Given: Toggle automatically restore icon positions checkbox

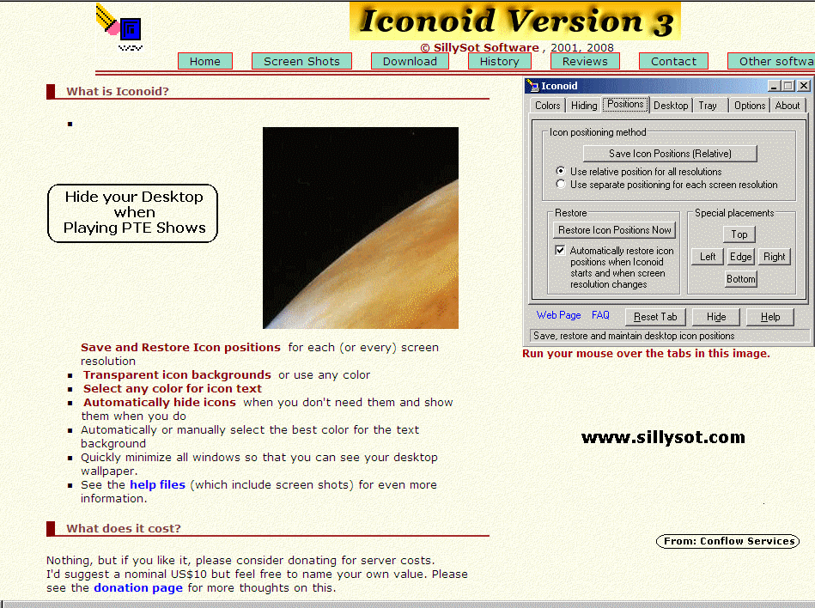Looking at the screenshot, I should pyautogui.click(x=560, y=251).
